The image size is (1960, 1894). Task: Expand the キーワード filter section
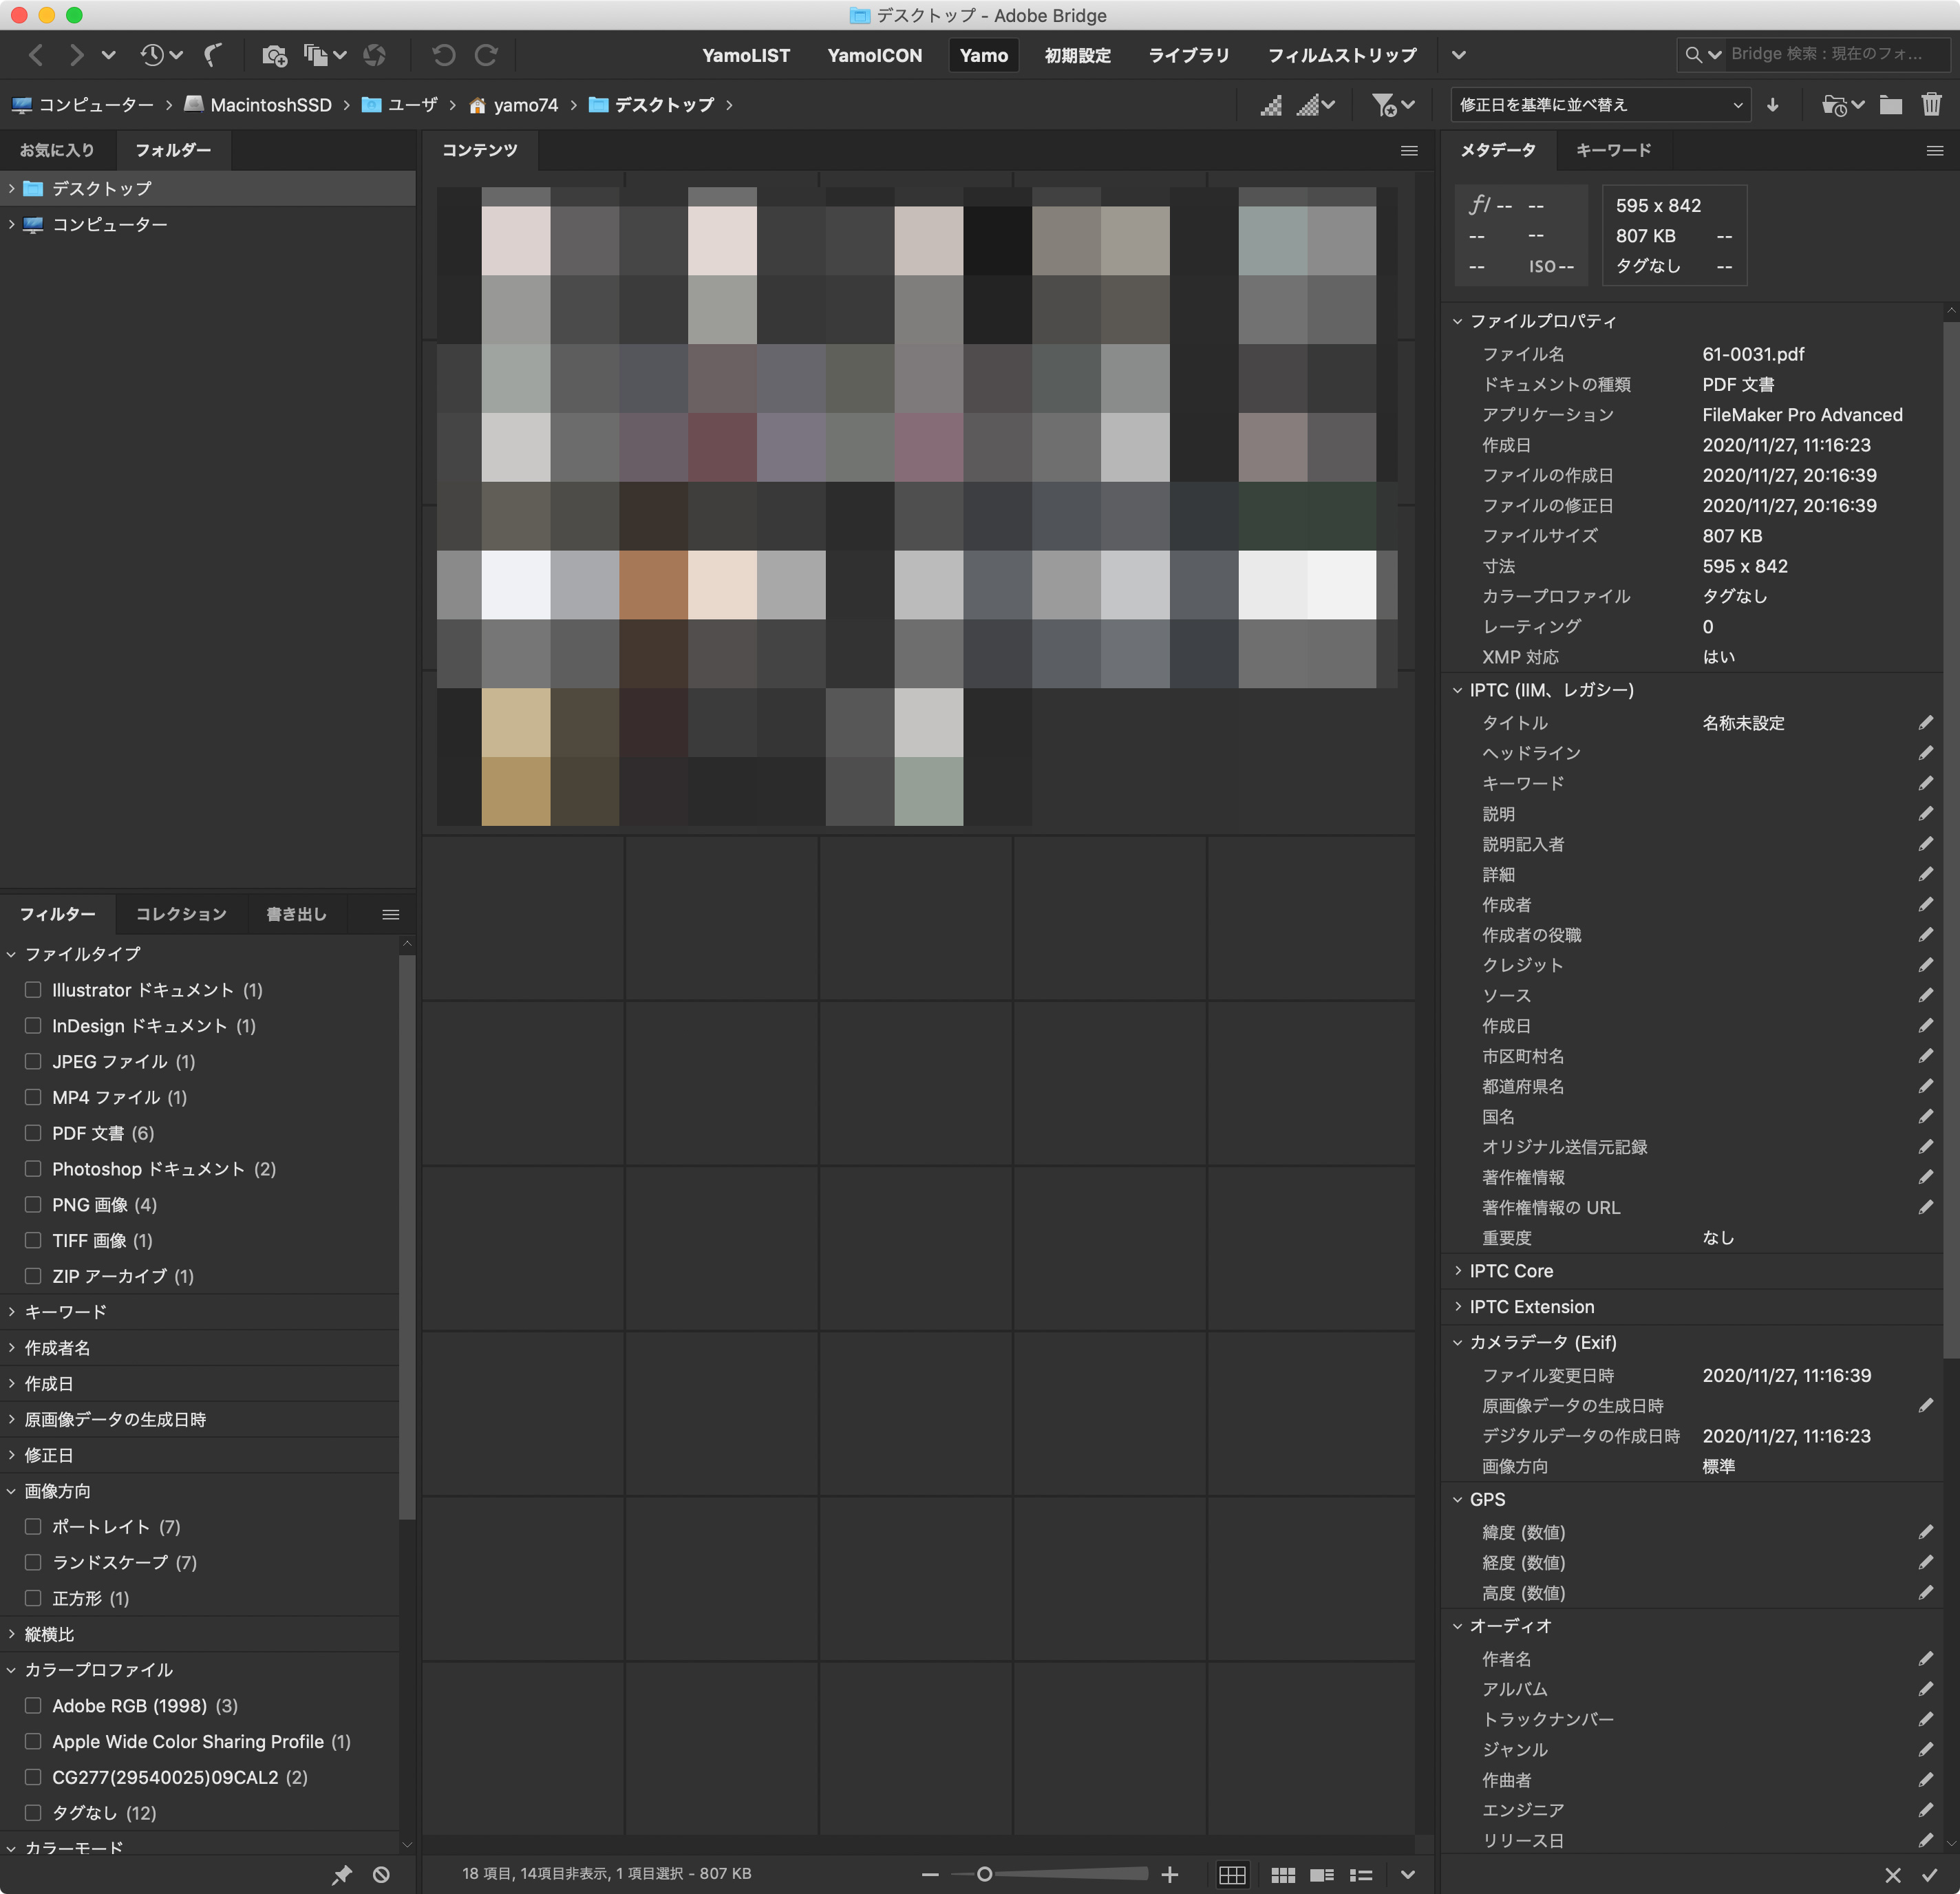point(12,1311)
